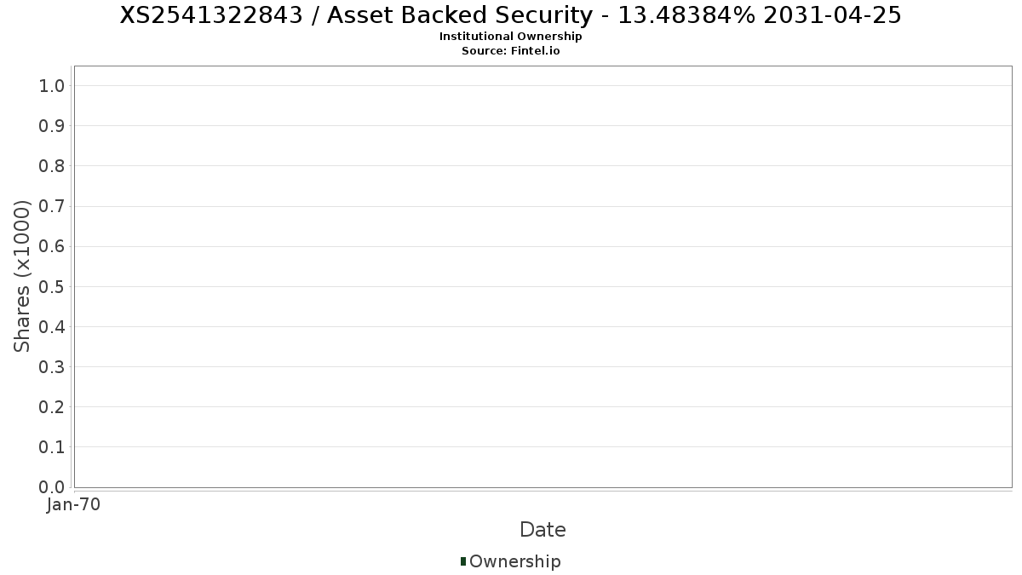
Task: Click the 0.9 y-axis tick label
Action: [52, 126]
